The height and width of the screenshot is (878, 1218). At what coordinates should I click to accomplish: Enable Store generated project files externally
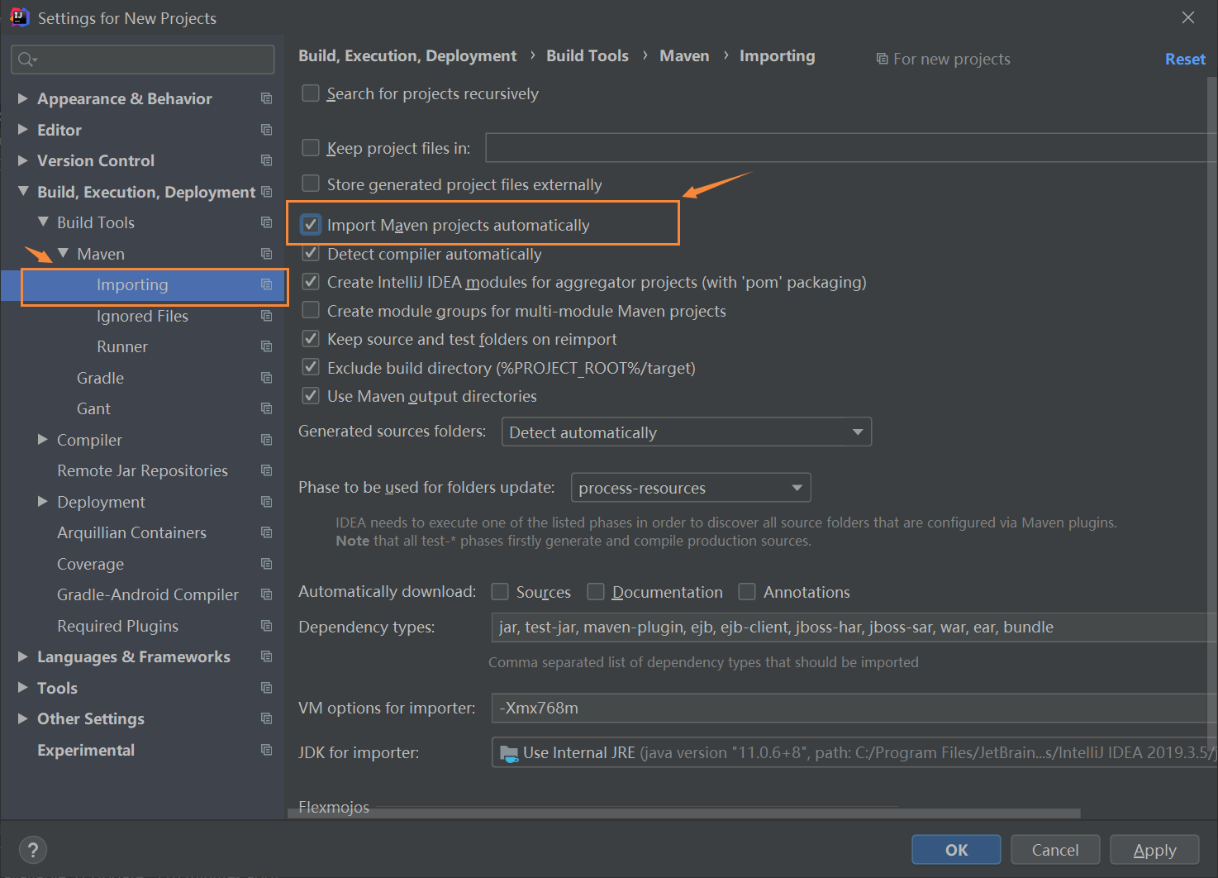point(311,184)
